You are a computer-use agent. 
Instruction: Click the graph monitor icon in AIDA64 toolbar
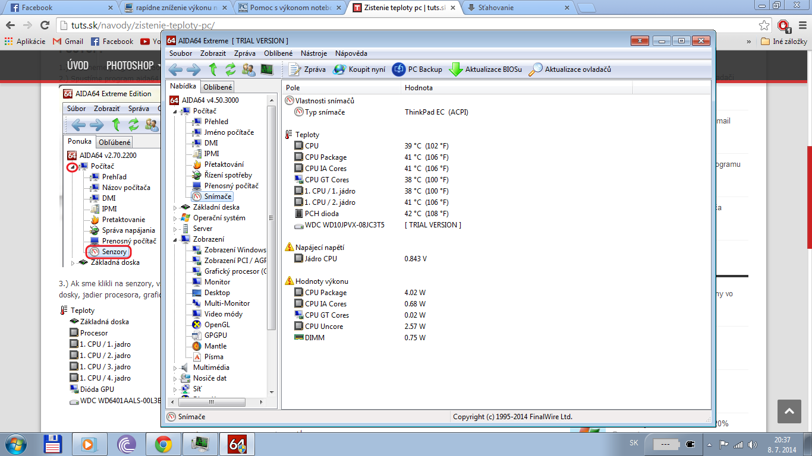point(267,69)
